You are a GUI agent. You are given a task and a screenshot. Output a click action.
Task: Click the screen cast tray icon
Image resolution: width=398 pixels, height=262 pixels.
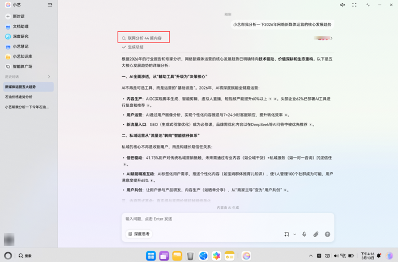coord(328,256)
